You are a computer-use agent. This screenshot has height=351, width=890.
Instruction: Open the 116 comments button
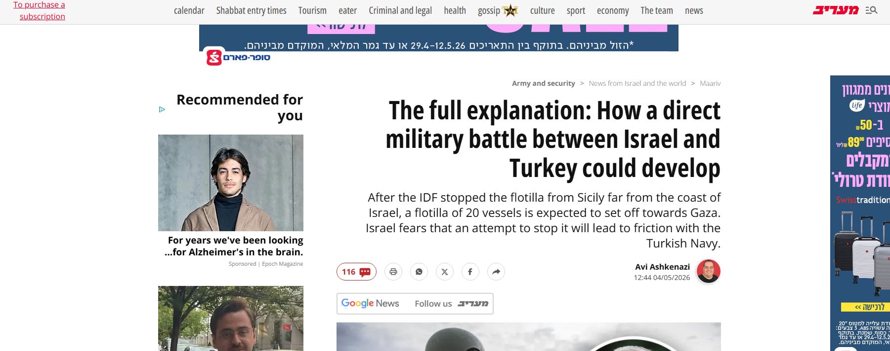pos(356,272)
